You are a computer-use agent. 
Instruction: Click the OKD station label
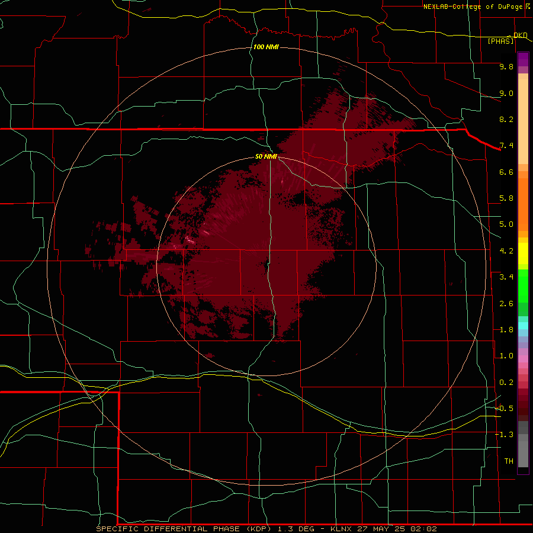coord(520,35)
